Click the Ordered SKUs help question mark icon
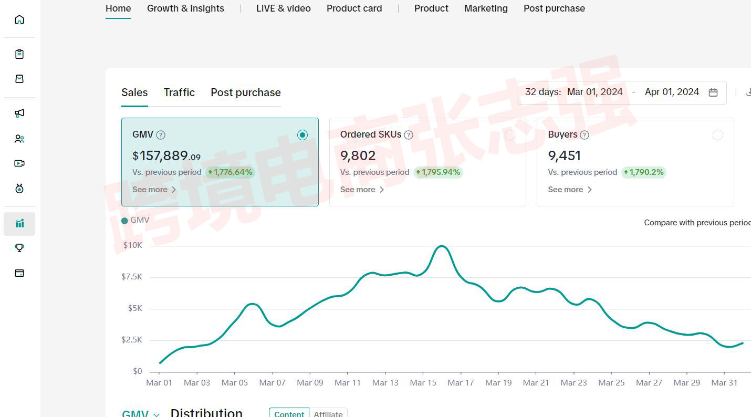 (x=409, y=135)
